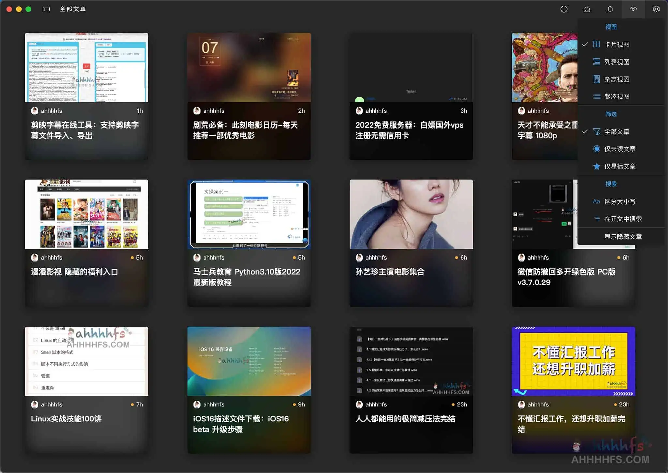Open notifications via the bell icon
668x473 pixels.
pos(610,9)
